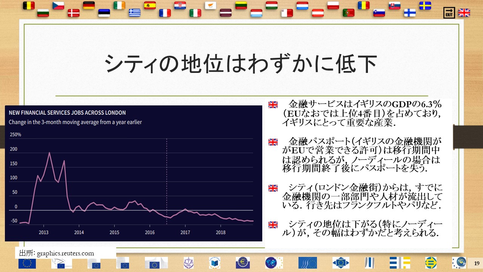
Task: Select the blue and cream vertical stripes logo
Action: pyautogui.click(x=369, y=263)
